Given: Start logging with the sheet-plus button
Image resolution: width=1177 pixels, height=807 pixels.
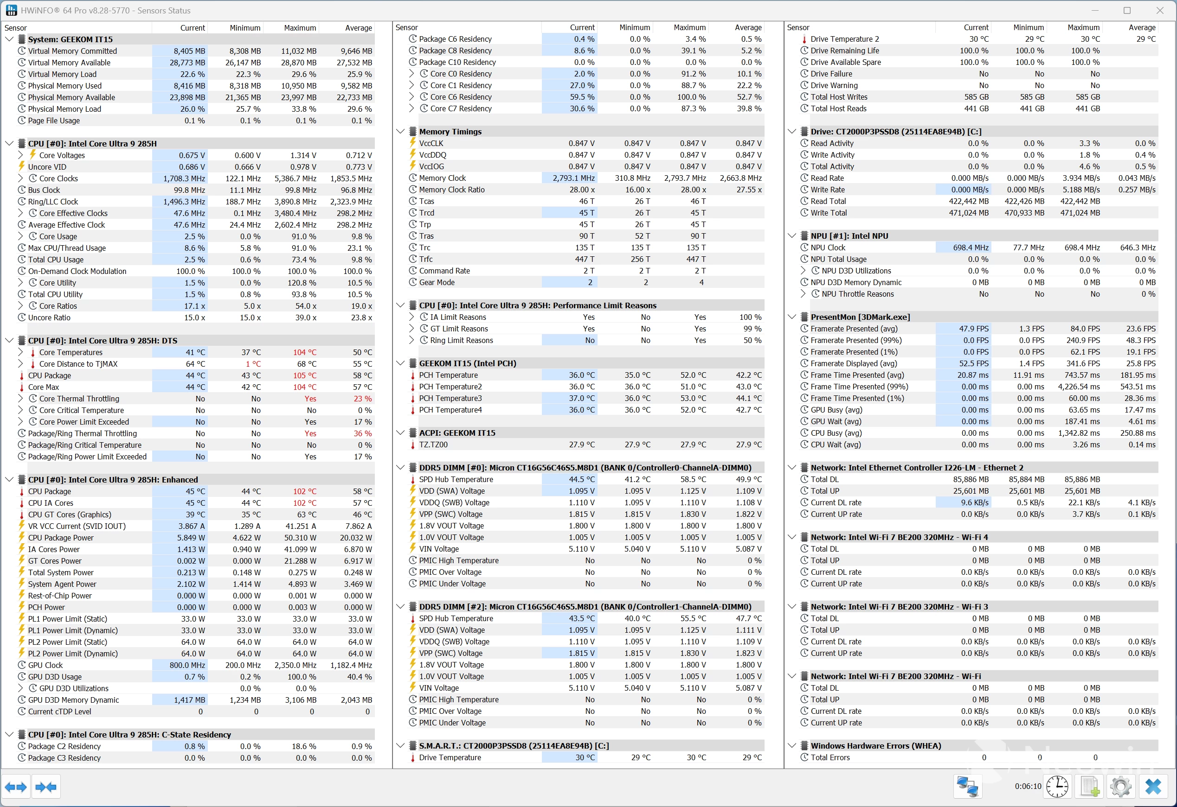Looking at the screenshot, I should tap(1089, 787).
